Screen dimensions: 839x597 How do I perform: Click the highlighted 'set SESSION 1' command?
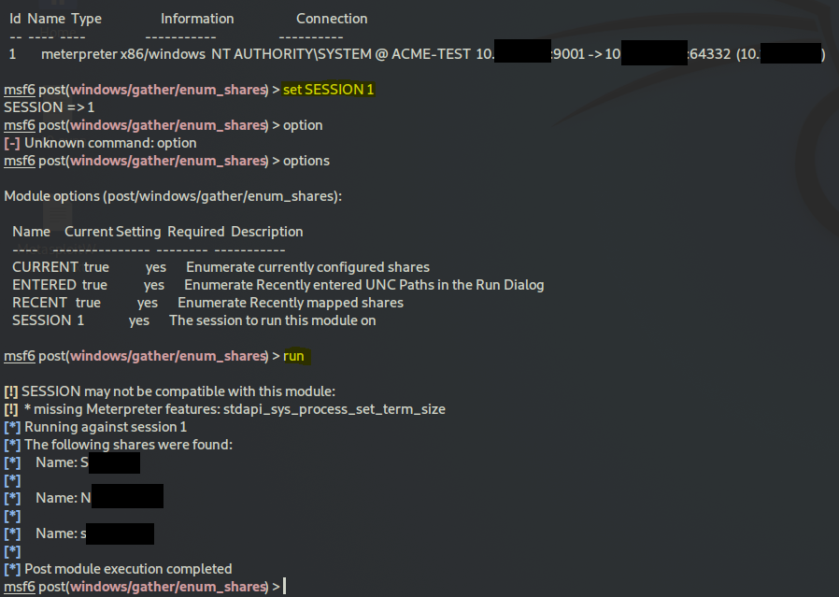pos(328,90)
